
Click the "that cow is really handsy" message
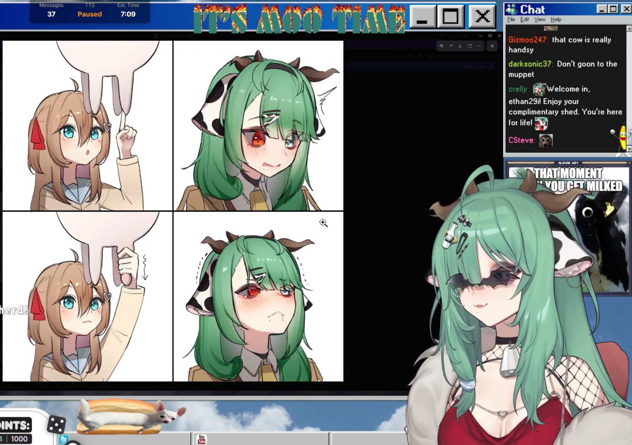point(560,45)
